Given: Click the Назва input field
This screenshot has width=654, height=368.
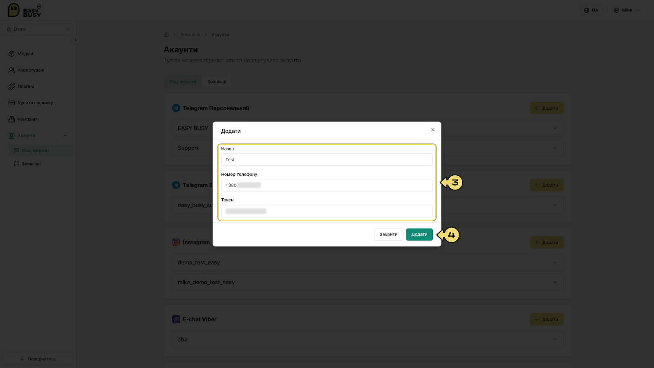Looking at the screenshot, I should click(327, 159).
